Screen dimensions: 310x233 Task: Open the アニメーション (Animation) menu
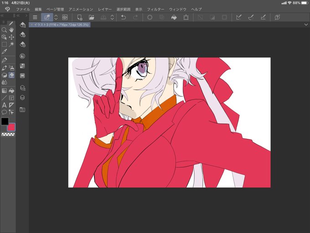(x=81, y=9)
